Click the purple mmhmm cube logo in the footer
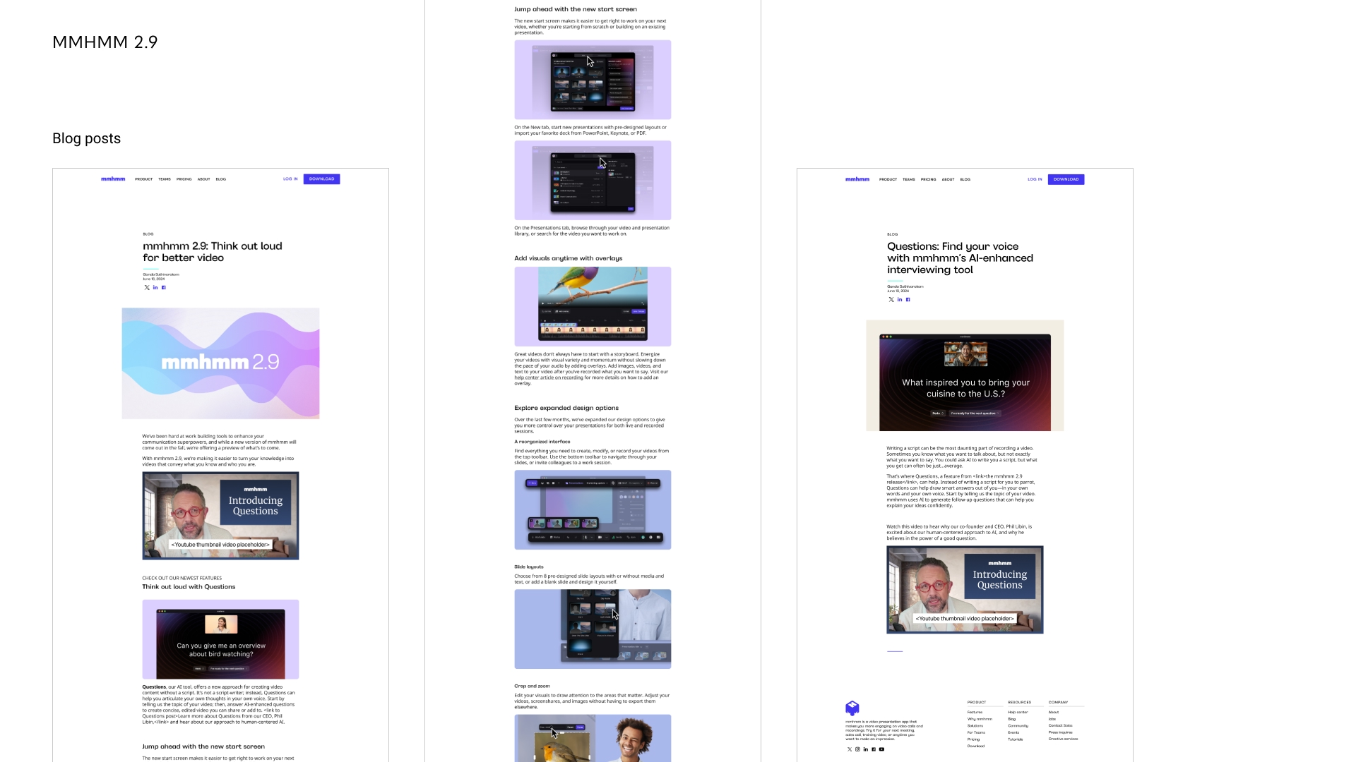 tap(852, 708)
